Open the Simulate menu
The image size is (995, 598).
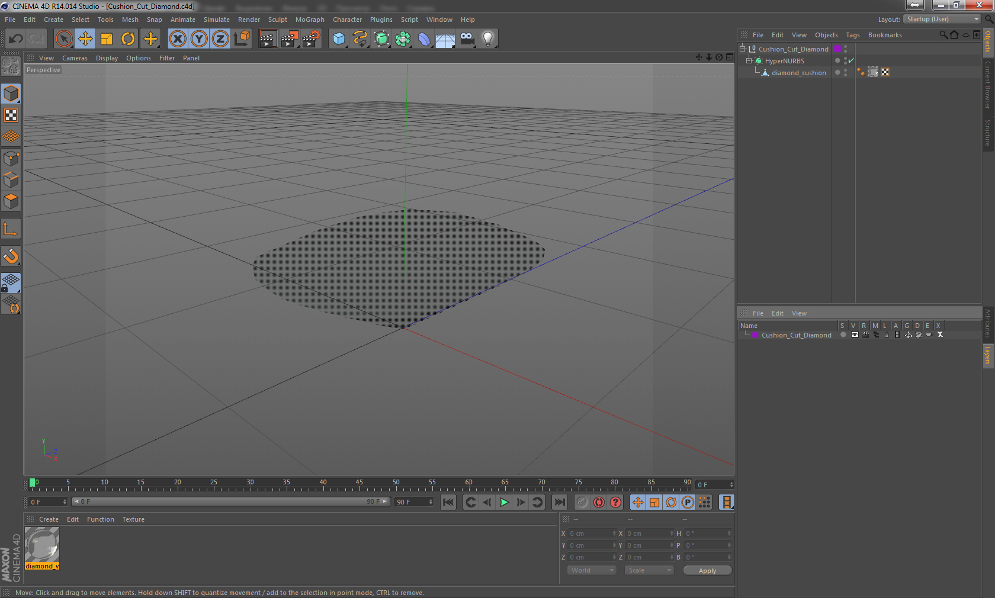217,20
